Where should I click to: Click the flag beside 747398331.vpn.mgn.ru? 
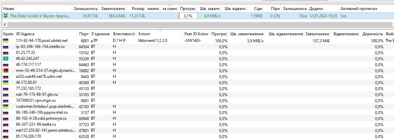[6, 100]
